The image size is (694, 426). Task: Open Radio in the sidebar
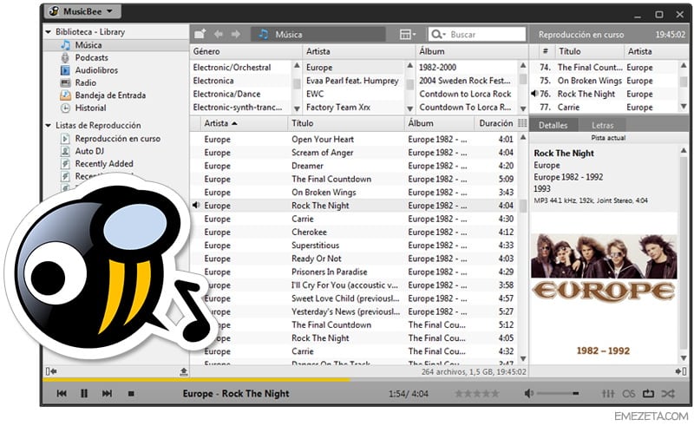(85, 82)
